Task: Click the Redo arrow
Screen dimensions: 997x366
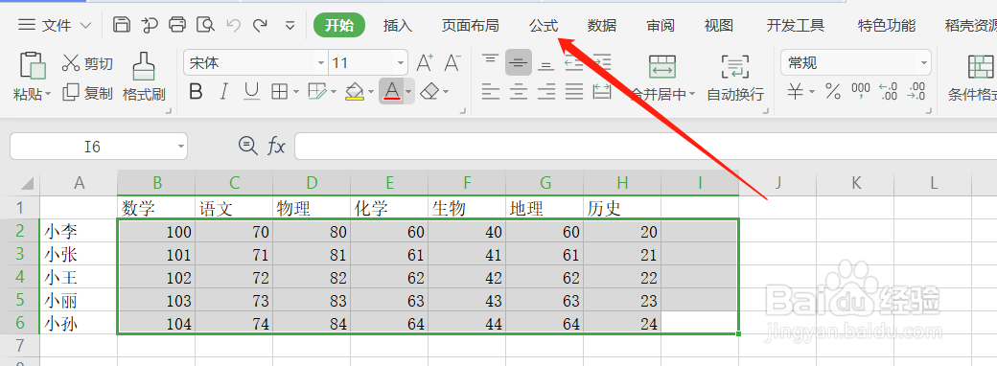Action: click(260, 26)
